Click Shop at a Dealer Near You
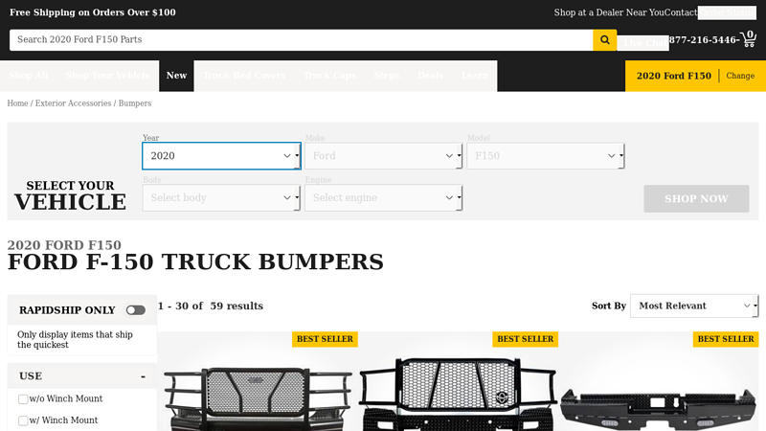 [609, 12]
